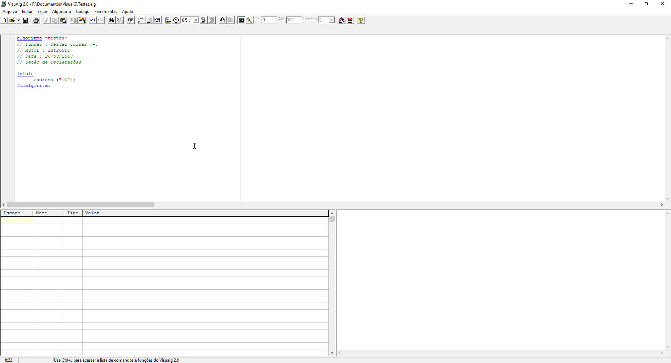Image resolution: width=671 pixels, height=363 pixels.
Task: Select the highlighted first Escopo cell
Action: 17,220
